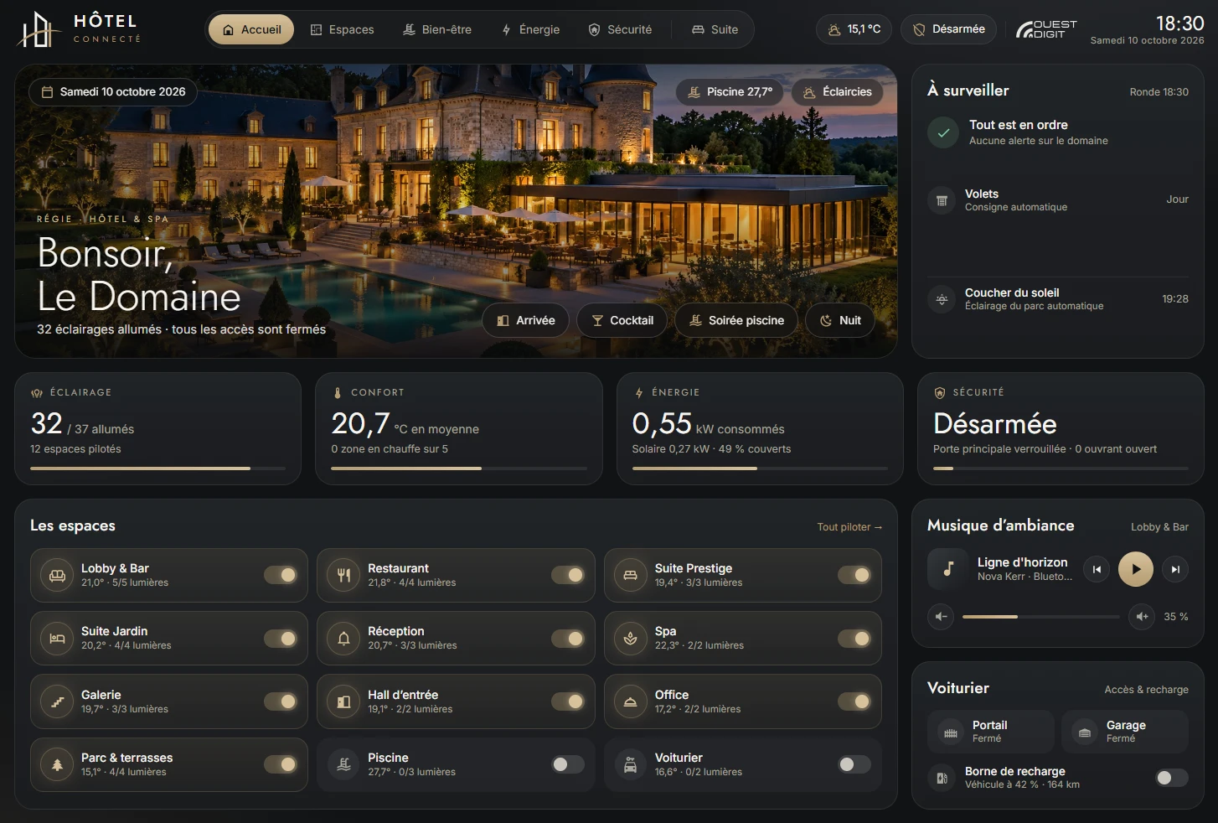Switch off Hall d'entrée lights

pos(568,701)
